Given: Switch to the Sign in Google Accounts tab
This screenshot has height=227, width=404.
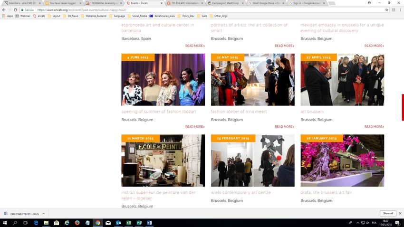Looking at the screenshot, I should [x=307, y=3].
